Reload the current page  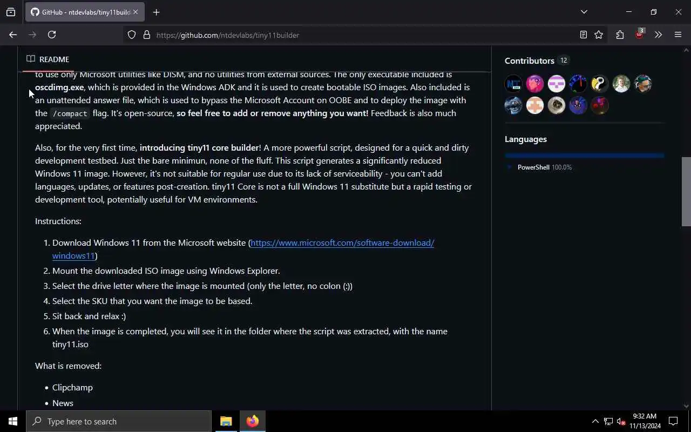coord(52,35)
